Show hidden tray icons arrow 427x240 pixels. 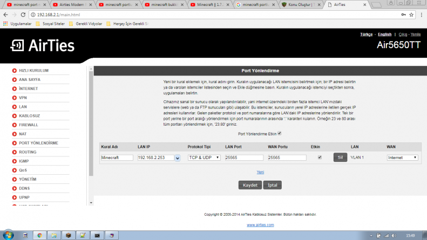pos(371,236)
